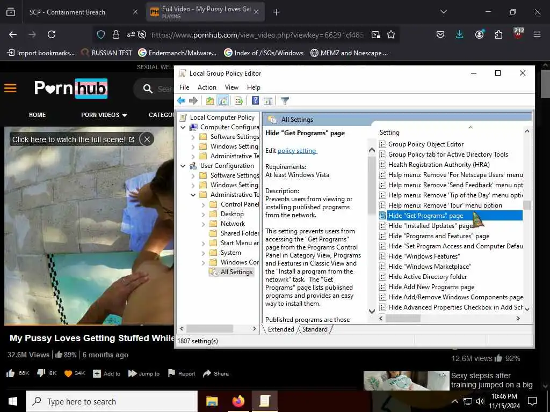Open the File menu in Group Policy Editor
The image size is (550, 412).
tap(184, 87)
